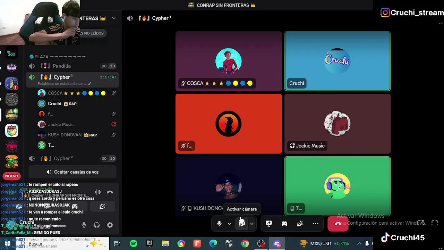
Task: Open Spotify from taskbar
Action: tap(134, 244)
